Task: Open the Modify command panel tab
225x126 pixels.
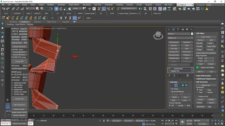Action: point(173,29)
